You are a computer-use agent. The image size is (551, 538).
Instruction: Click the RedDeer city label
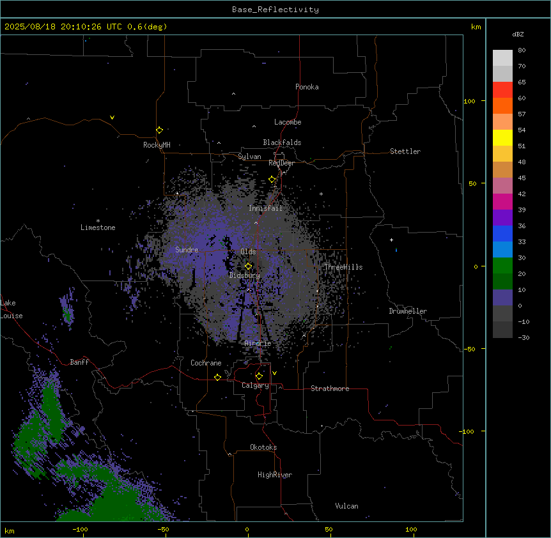tap(281, 163)
